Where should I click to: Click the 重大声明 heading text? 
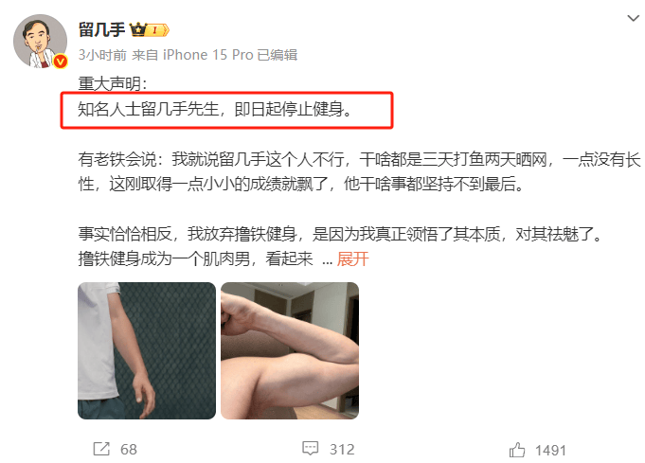pos(113,83)
